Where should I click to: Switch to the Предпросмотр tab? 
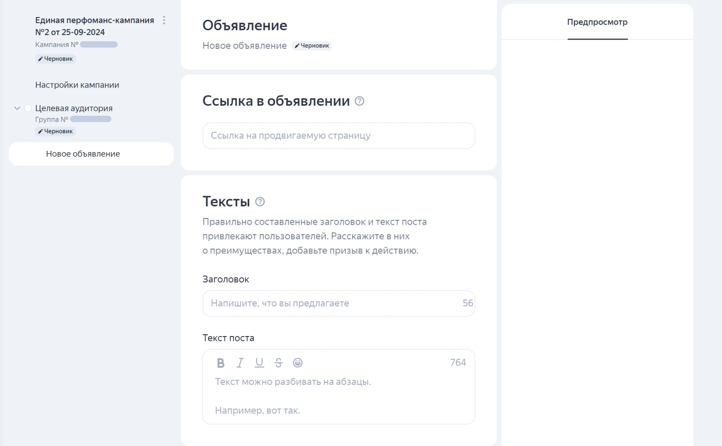click(597, 22)
